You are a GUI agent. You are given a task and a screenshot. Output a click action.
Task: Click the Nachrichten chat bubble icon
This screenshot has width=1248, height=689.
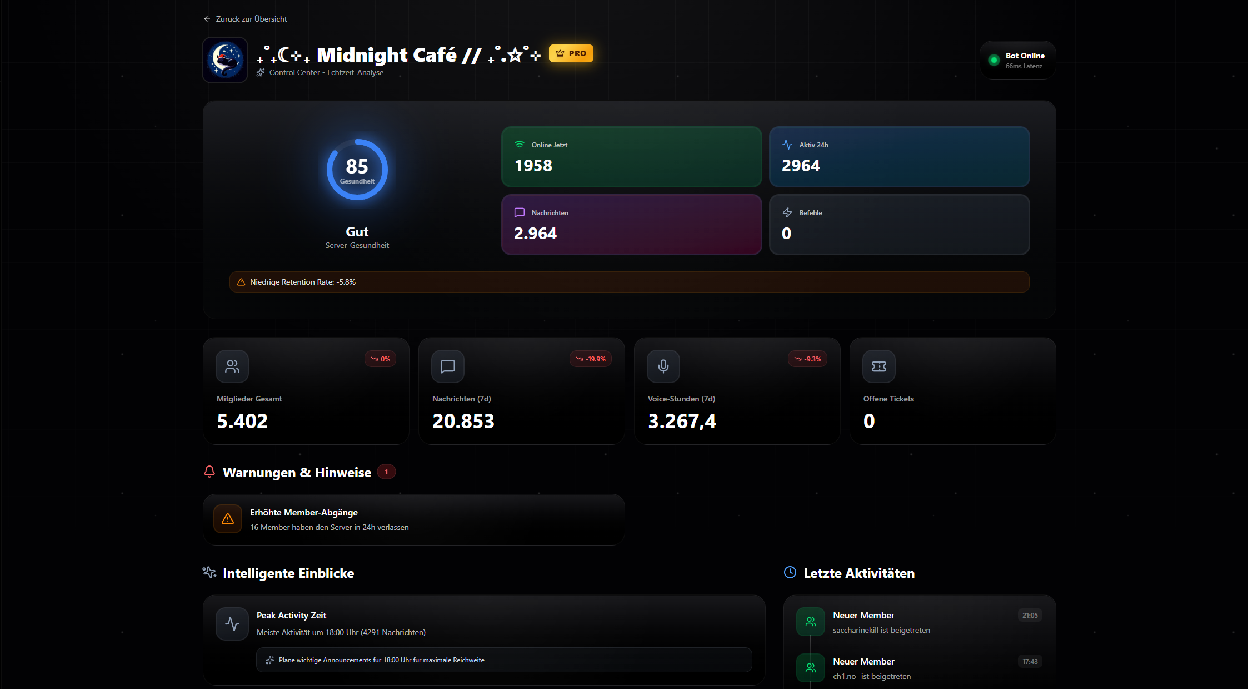520,212
